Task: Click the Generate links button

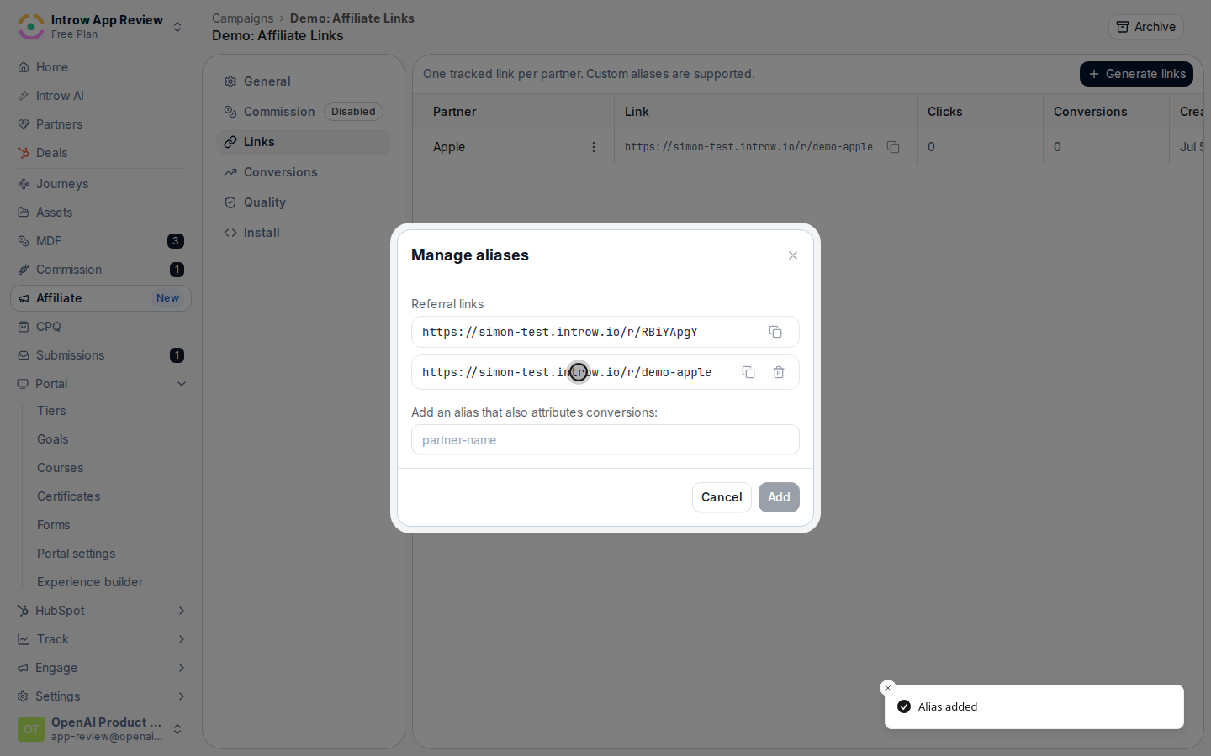Action: coord(1136,74)
